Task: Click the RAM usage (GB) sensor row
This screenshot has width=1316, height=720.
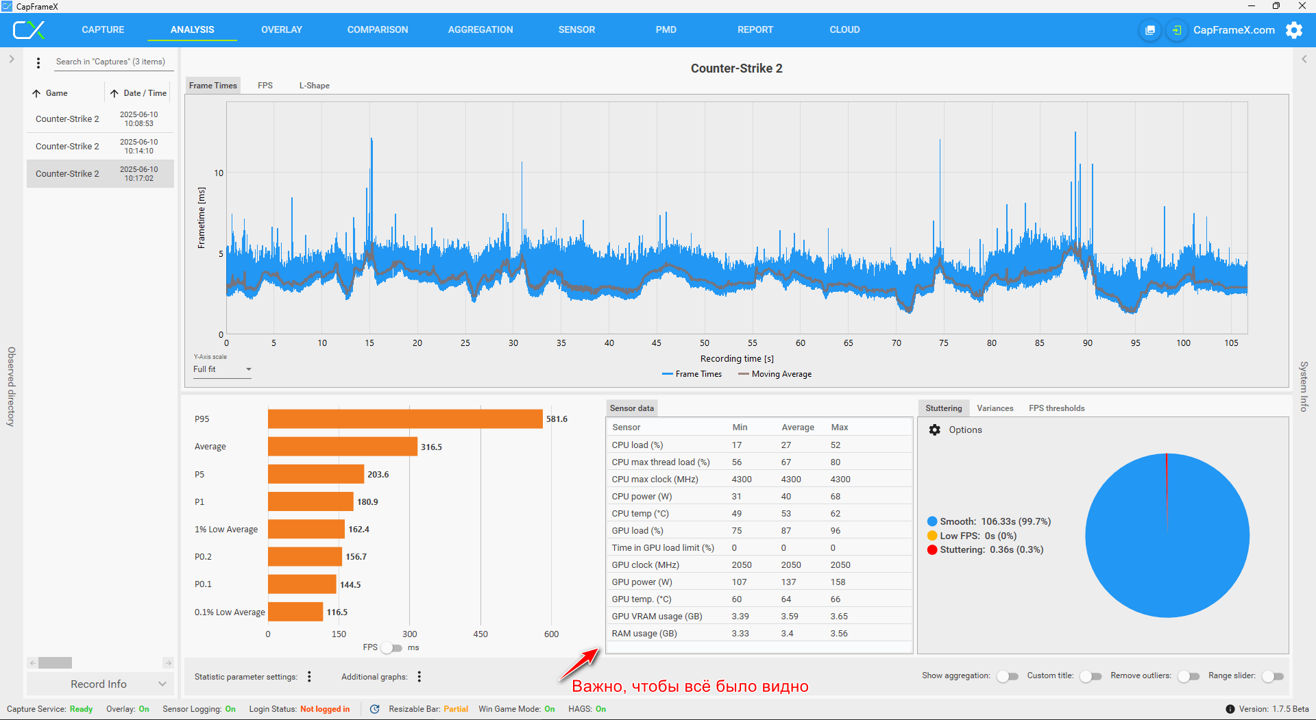Action: (x=759, y=633)
